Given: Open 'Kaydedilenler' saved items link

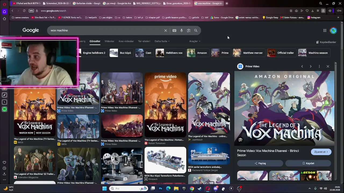Looking at the screenshot, I should (326, 42).
